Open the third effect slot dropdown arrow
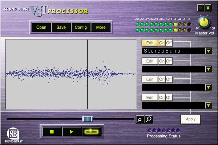The height and width of the screenshot is (145, 218). tap(208, 87)
